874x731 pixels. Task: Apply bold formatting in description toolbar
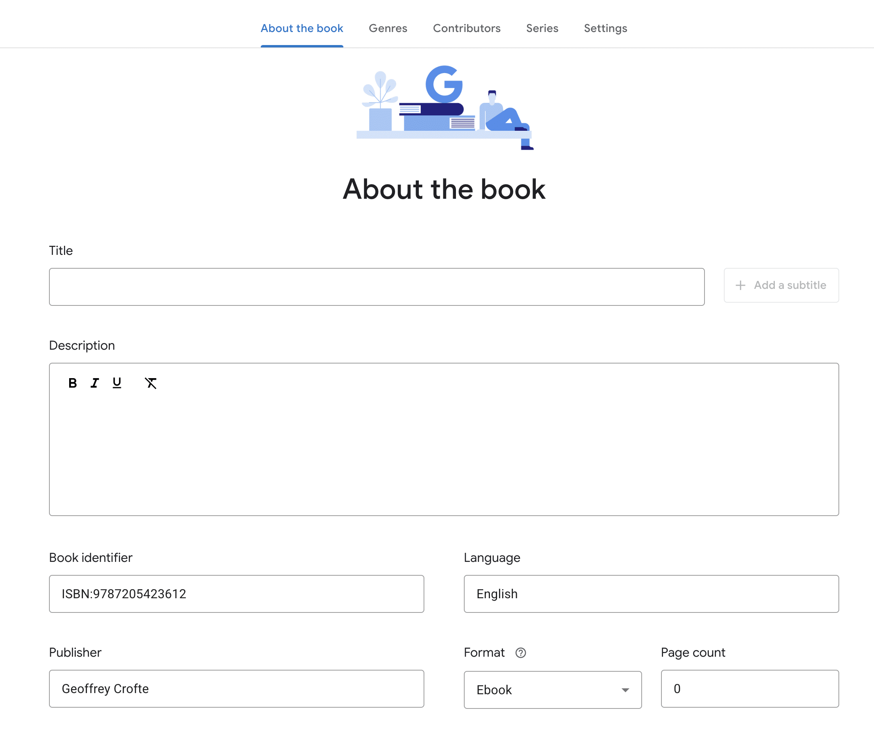tap(72, 383)
